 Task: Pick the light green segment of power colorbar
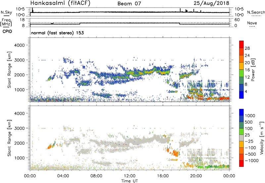[x=241, y=73]
